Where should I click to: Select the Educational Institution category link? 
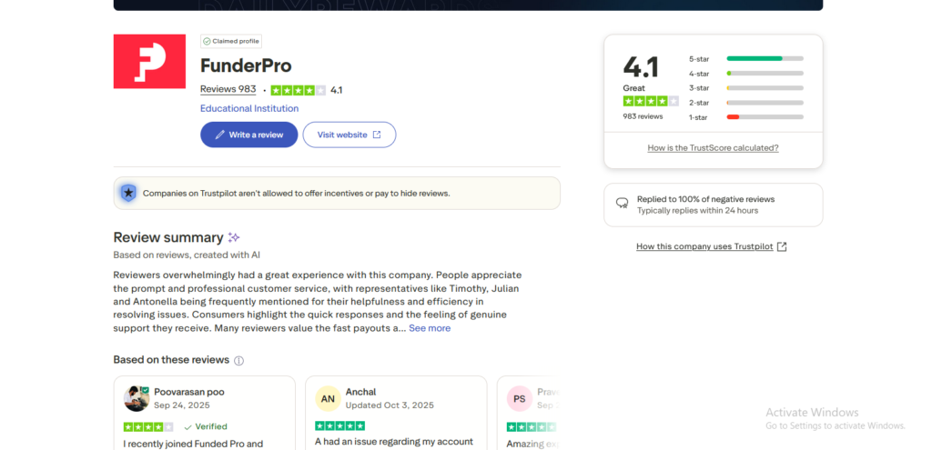(x=249, y=108)
